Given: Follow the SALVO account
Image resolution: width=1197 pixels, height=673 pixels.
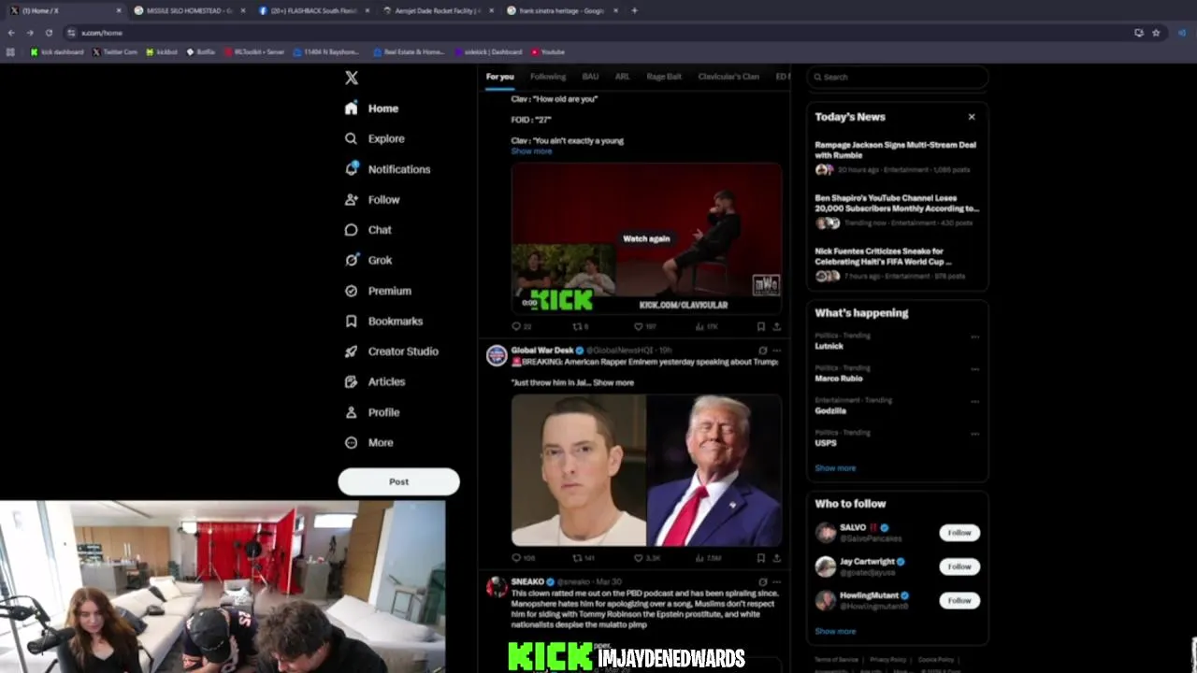Looking at the screenshot, I should 959,533.
